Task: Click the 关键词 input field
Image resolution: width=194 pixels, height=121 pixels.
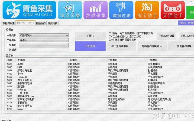Action: [44, 50]
